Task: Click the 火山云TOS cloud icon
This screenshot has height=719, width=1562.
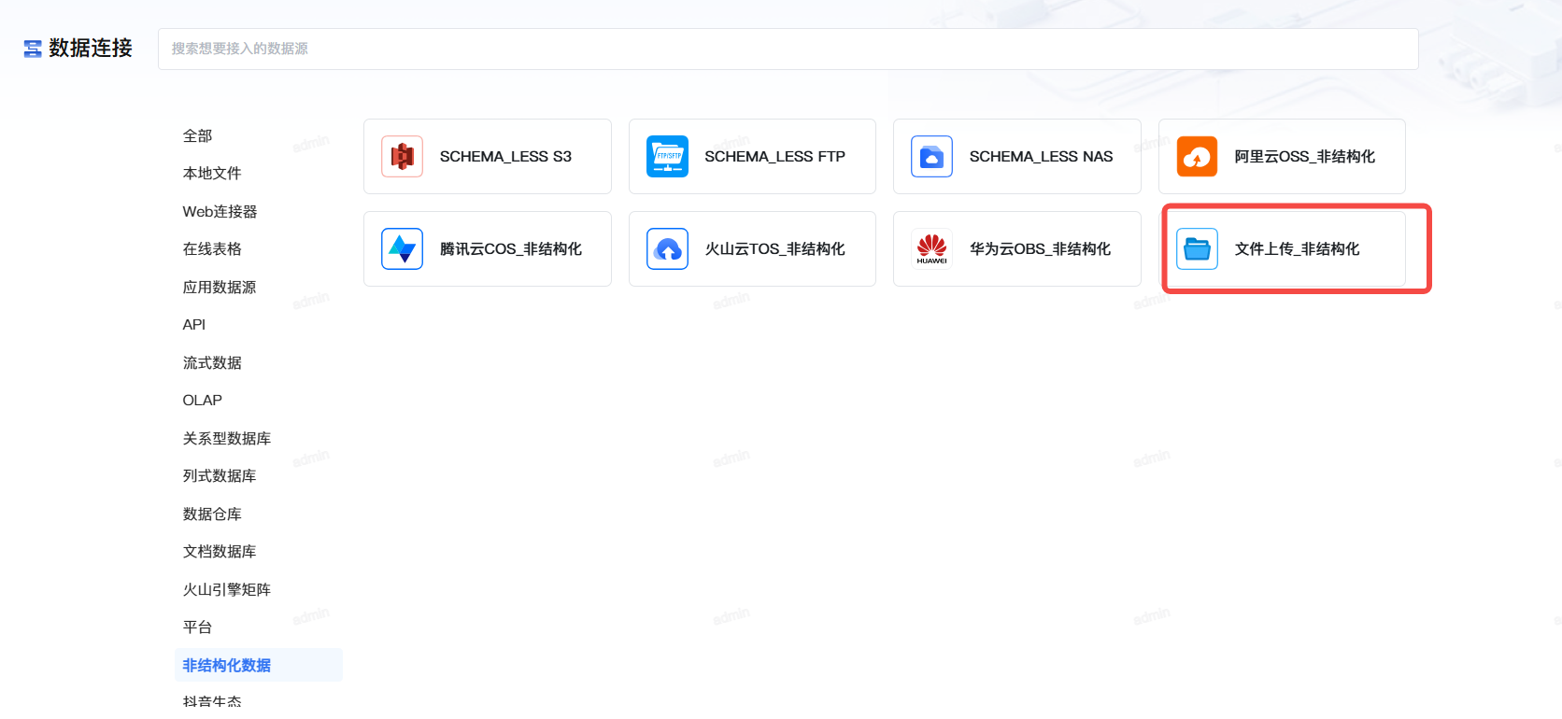Action: point(667,249)
